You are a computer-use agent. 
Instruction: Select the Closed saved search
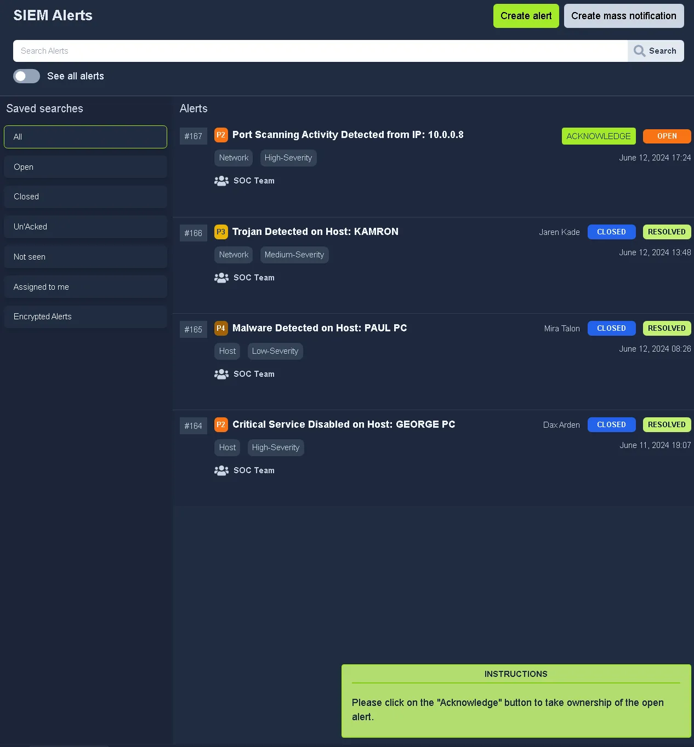[x=86, y=197]
